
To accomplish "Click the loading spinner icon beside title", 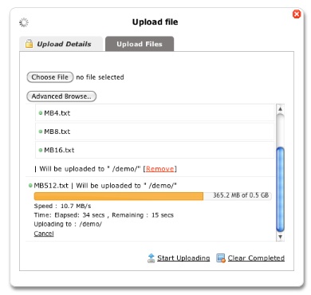I will pyautogui.click(x=24, y=22).
